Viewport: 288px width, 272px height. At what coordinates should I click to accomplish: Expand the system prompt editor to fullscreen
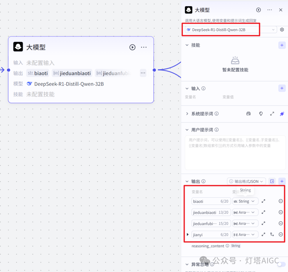[x=272, y=114]
